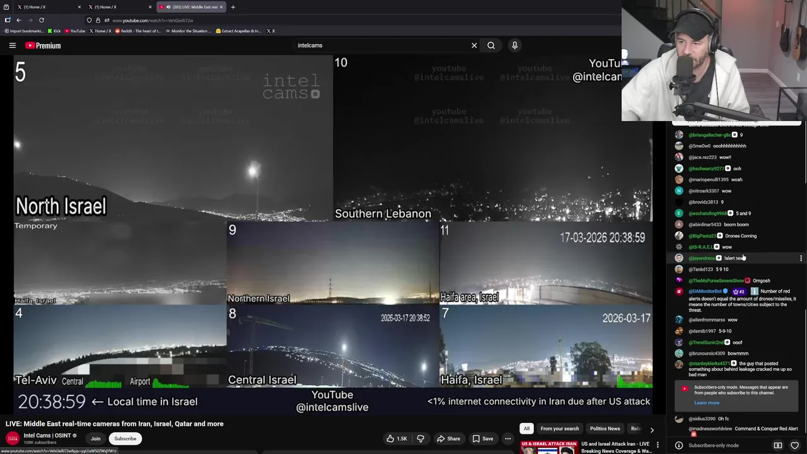807x454 pixels.
Task: Open the tab overview icon at top-left
Action: [x=6, y=7]
